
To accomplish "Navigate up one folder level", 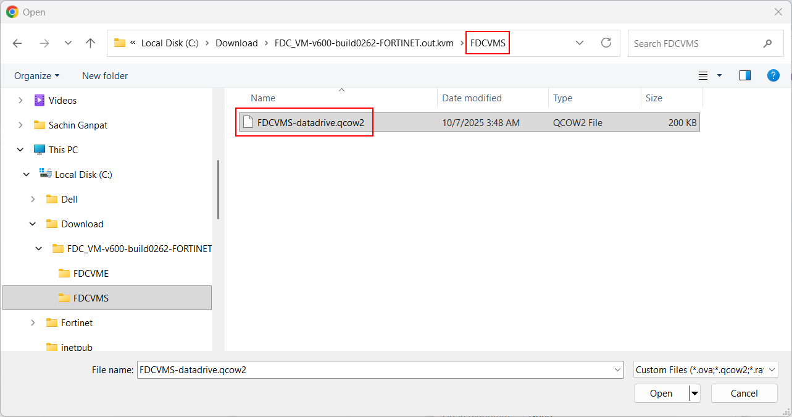I will pyautogui.click(x=90, y=43).
